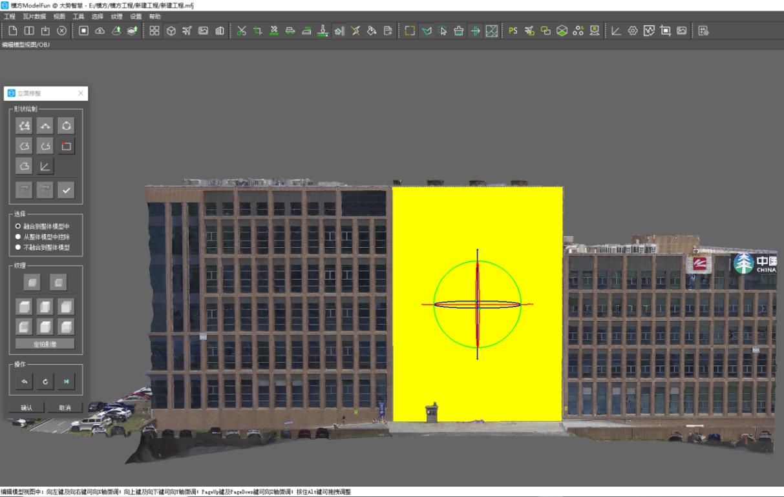Open the 视图 menu

coord(59,16)
